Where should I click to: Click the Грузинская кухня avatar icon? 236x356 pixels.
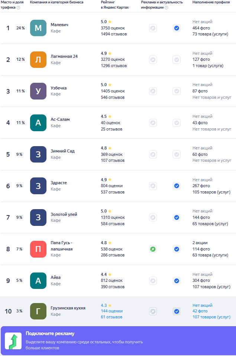coord(38,311)
